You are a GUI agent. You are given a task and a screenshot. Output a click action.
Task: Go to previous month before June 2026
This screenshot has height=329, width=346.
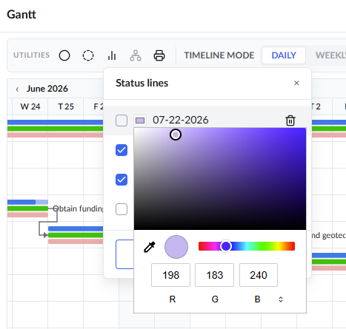(x=17, y=89)
